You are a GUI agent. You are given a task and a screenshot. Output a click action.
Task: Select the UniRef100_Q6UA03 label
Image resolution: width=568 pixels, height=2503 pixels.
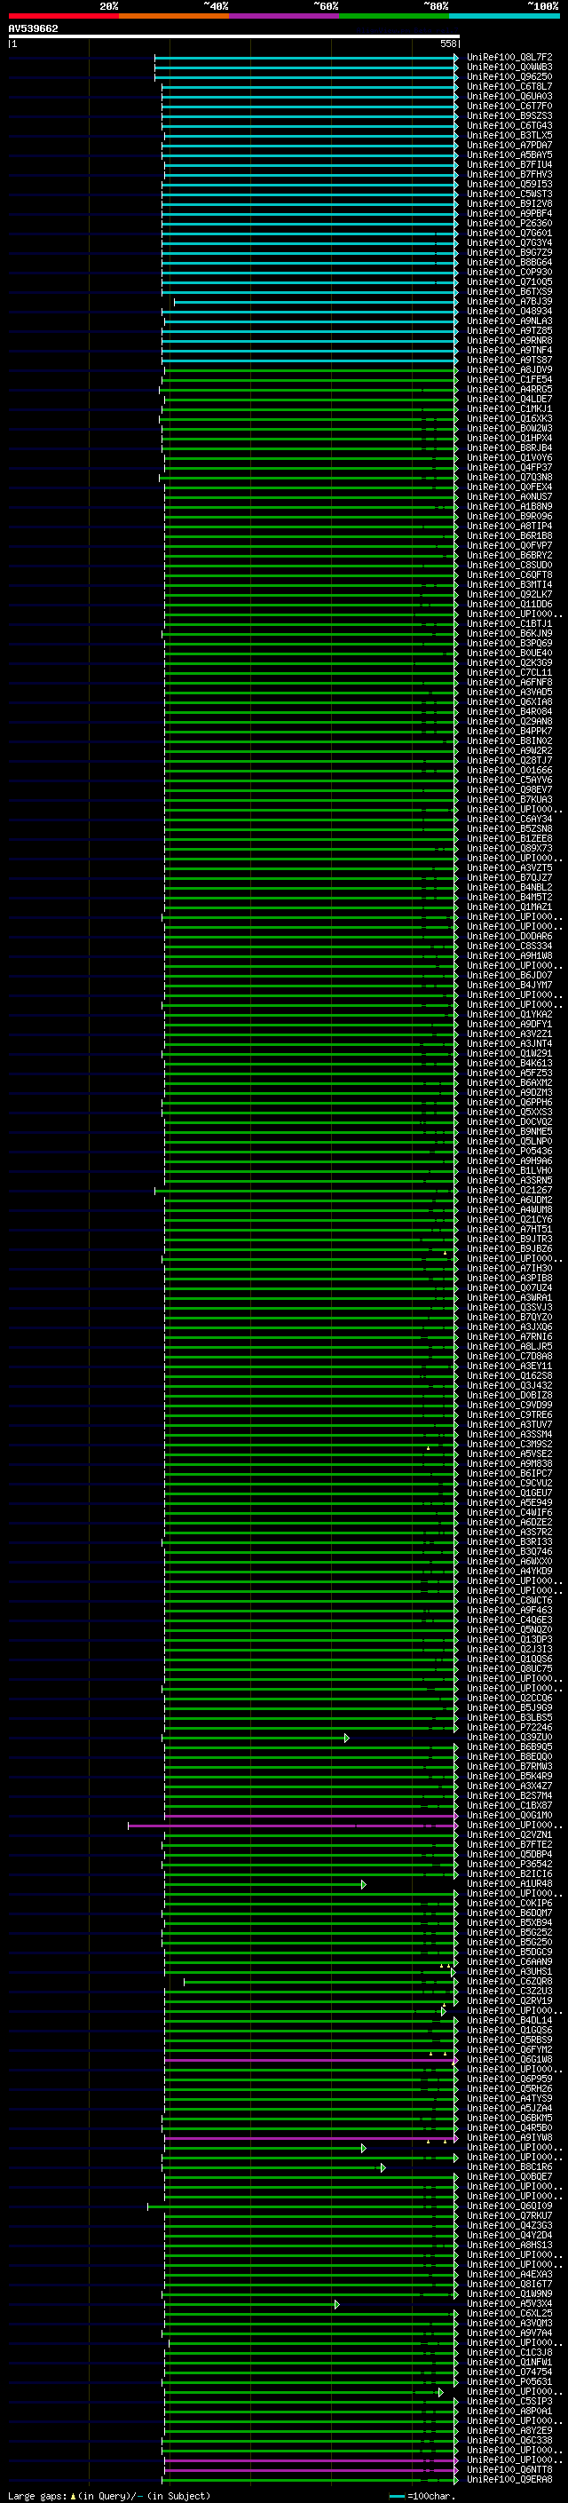509,96
